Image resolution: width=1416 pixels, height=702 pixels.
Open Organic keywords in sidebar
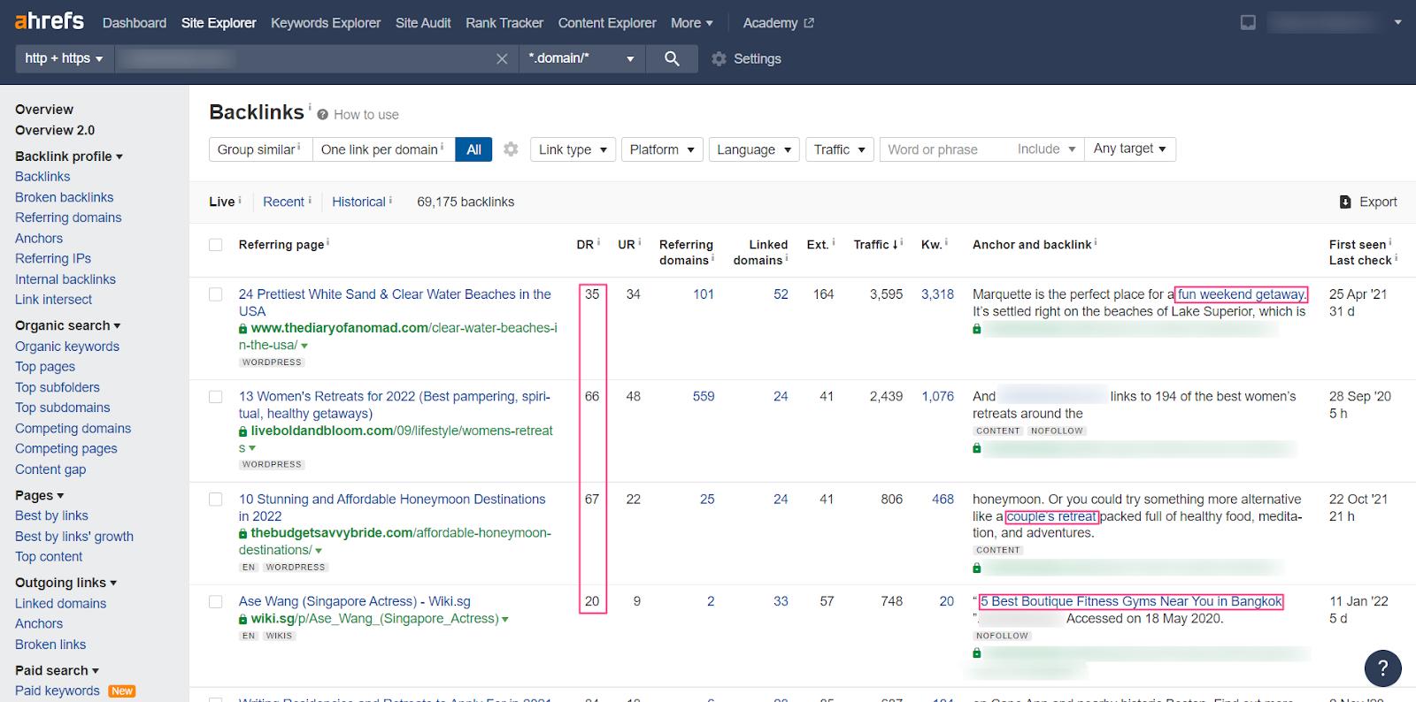point(67,347)
